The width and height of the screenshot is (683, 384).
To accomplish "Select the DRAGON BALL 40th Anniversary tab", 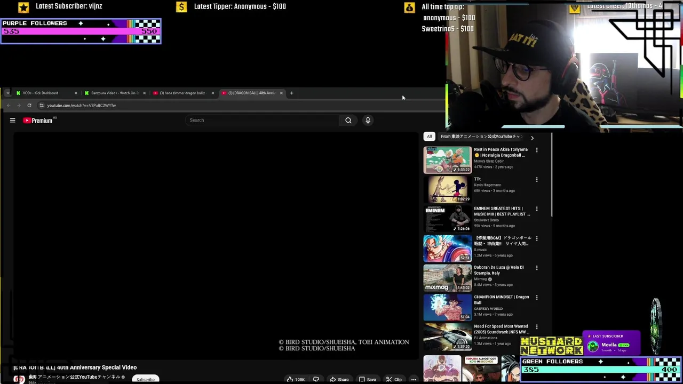I will 251,93.
